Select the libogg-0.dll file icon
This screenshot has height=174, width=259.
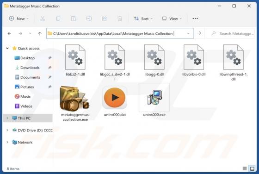[x=154, y=57]
